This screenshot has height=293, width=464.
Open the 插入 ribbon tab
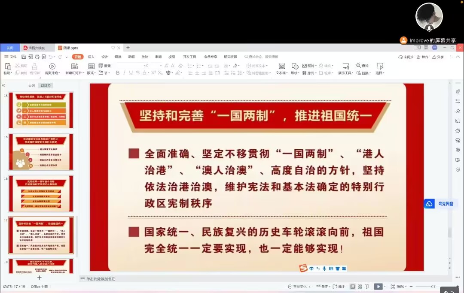pos(91,57)
